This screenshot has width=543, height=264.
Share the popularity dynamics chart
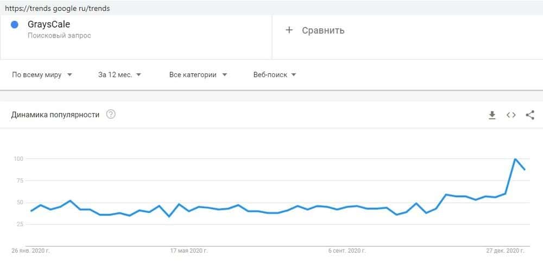pyautogui.click(x=530, y=115)
